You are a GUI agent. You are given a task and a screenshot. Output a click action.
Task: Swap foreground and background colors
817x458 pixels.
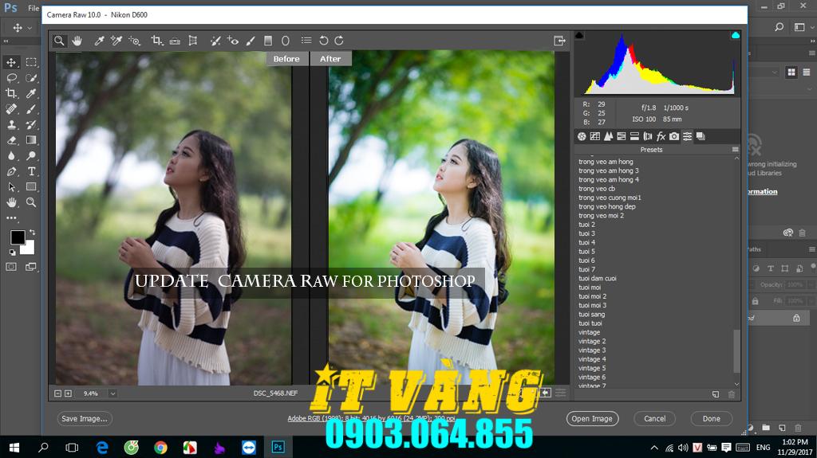(x=32, y=232)
